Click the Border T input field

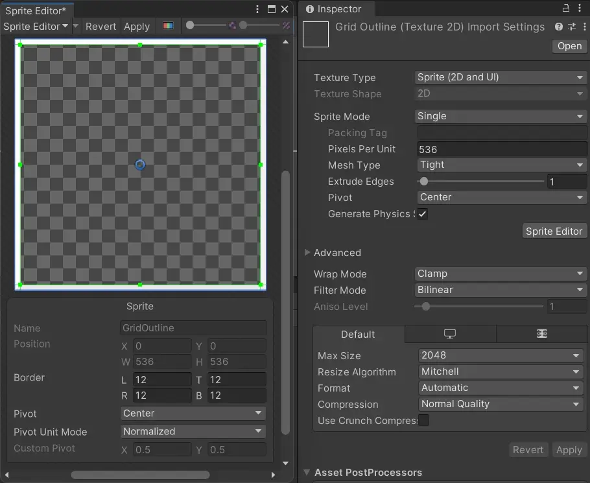pyautogui.click(x=237, y=379)
